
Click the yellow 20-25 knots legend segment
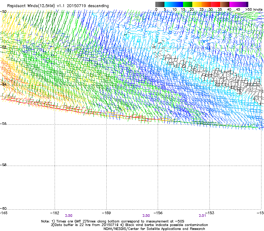197,4
